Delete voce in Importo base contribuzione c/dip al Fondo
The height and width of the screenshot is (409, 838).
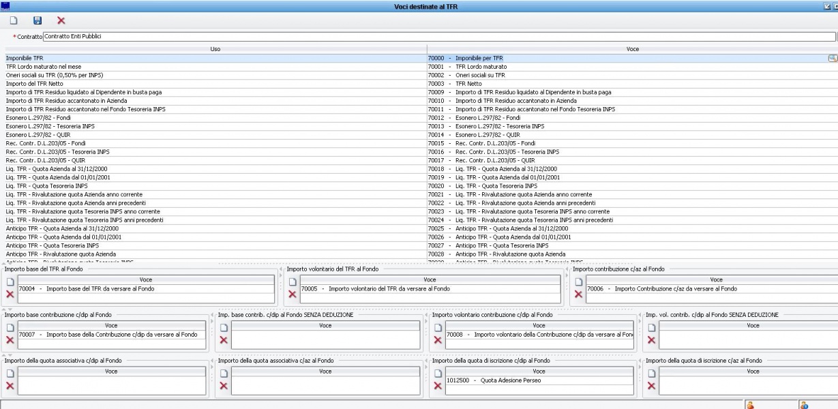(x=10, y=339)
